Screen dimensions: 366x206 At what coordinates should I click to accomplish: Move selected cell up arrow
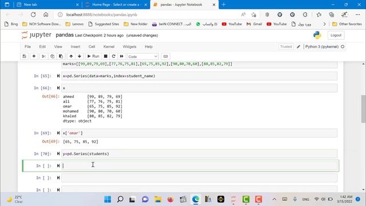tap(71, 56)
